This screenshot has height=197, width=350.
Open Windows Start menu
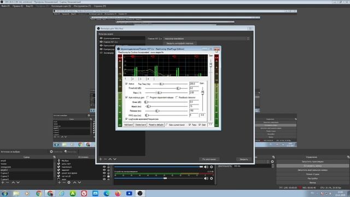(4, 193)
